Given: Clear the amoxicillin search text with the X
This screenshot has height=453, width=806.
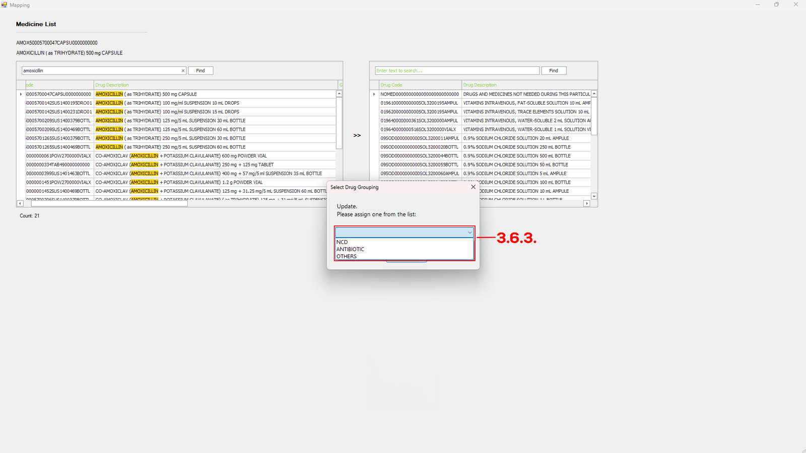Looking at the screenshot, I should pos(183,71).
